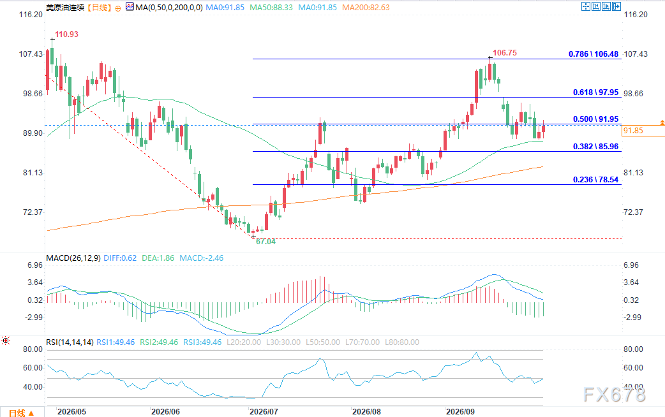The height and width of the screenshot is (417, 665).
Task: Click the current price tag 91.85
Action: point(643,131)
